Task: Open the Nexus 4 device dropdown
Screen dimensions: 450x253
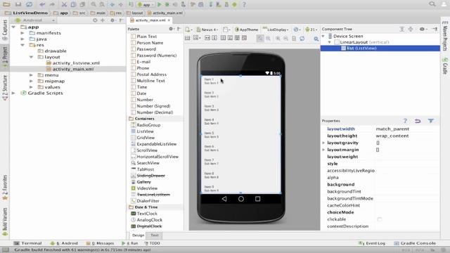Action: [x=207, y=30]
